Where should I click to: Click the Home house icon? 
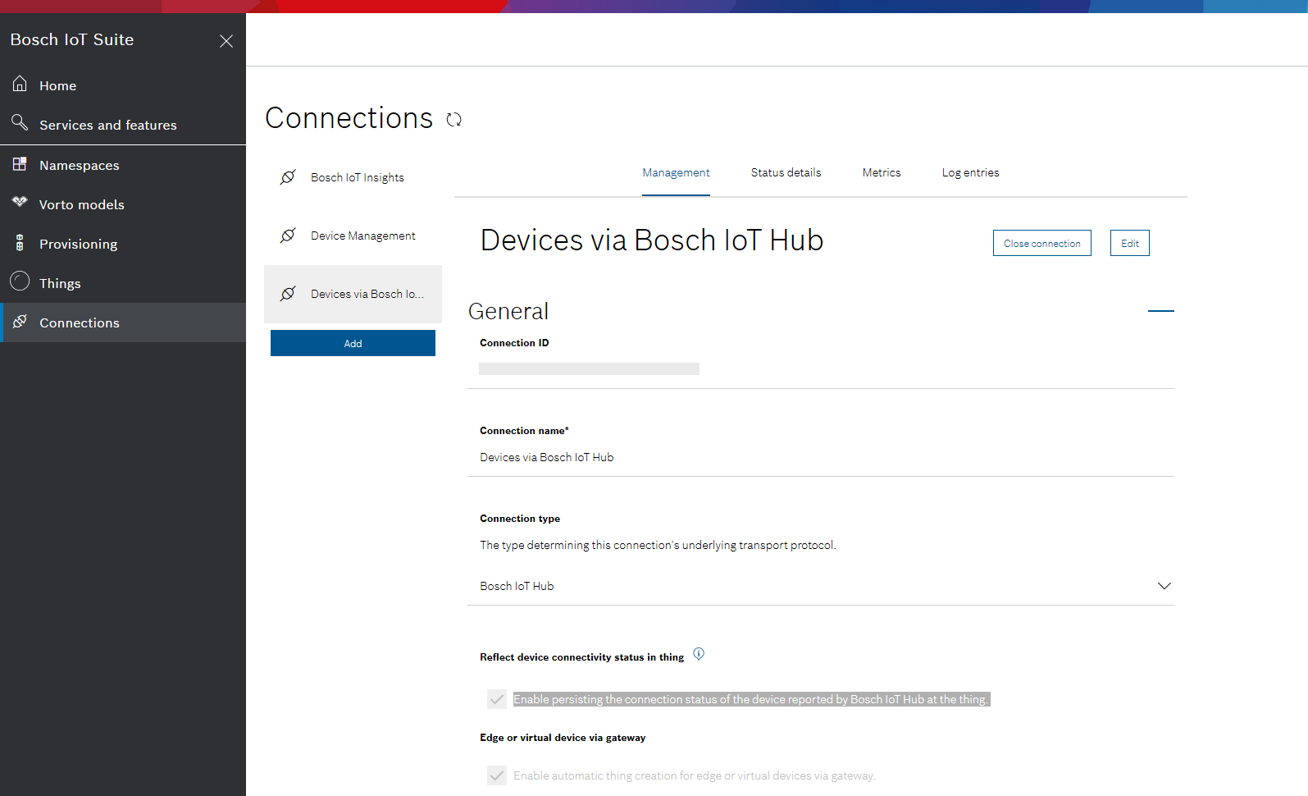point(20,84)
